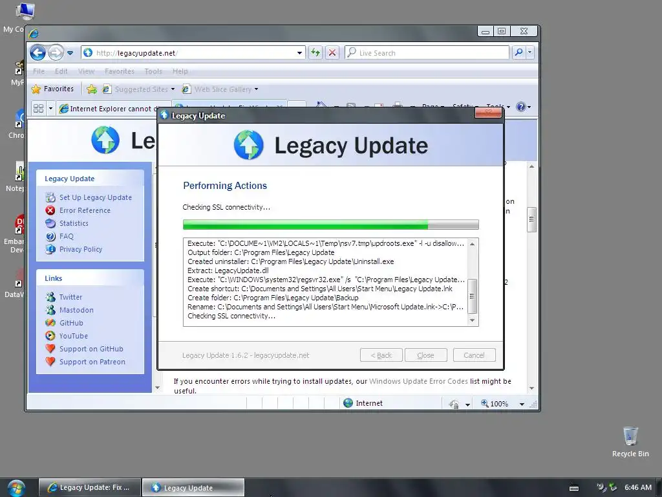
Task: Click the Windows Start orb
Action: (x=16, y=488)
